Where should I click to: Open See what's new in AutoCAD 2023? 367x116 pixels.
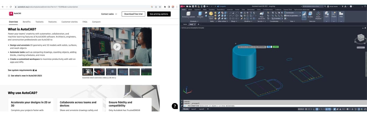coord(25,76)
